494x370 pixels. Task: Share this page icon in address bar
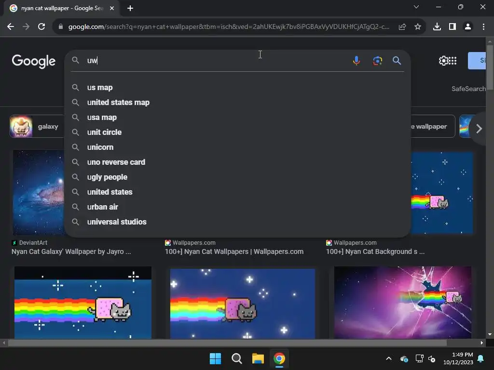tap(402, 27)
